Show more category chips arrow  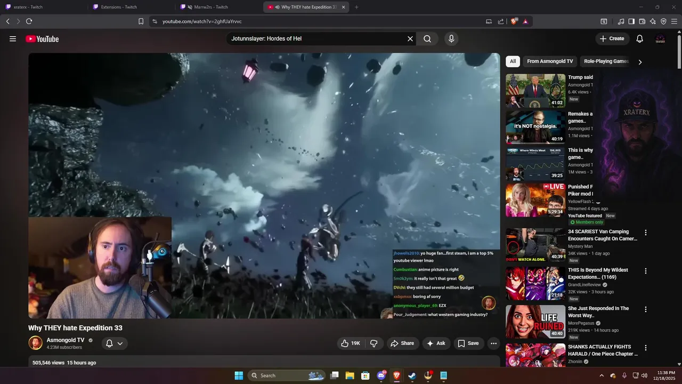pyautogui.click(x=640, y=62)
